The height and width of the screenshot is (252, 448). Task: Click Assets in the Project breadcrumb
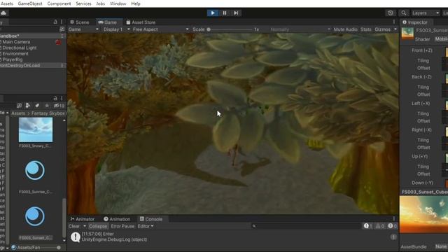(18, 113)
